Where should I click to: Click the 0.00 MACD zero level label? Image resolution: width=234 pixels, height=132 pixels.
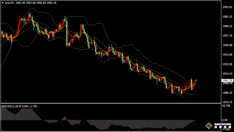coord(225,120)
